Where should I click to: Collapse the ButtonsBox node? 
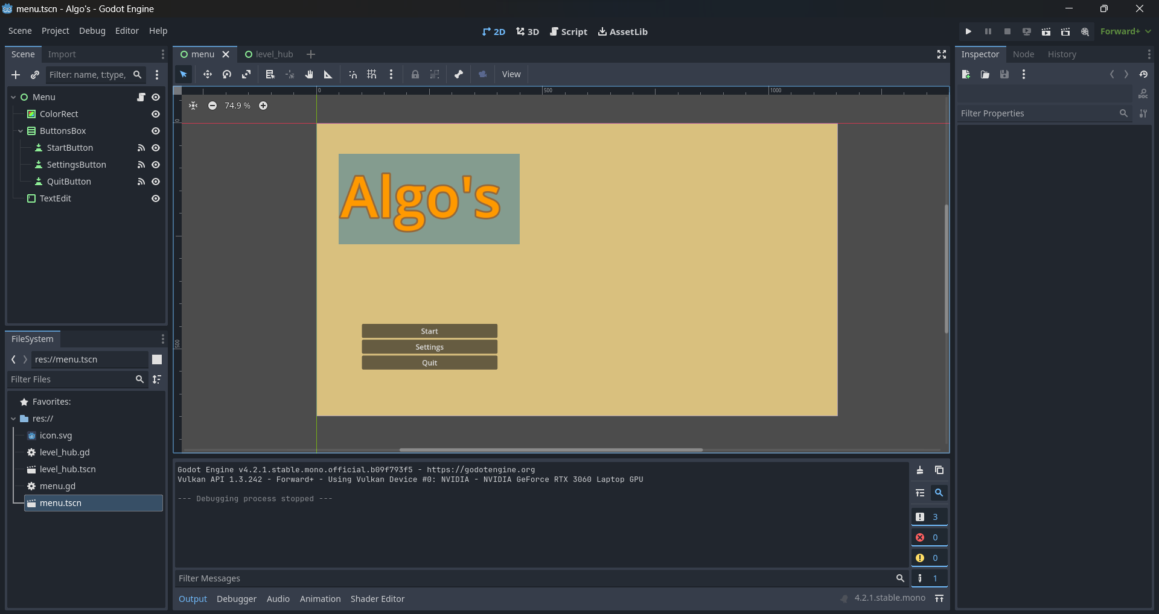tap(21, 131)
